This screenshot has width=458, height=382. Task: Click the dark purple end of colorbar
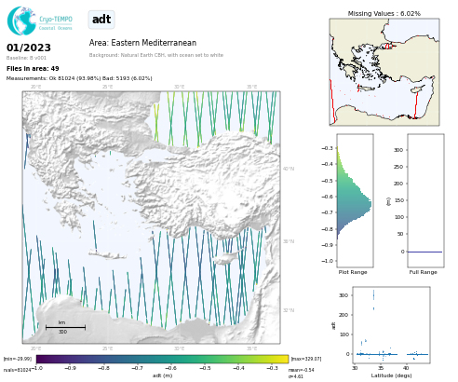point(41,359)
